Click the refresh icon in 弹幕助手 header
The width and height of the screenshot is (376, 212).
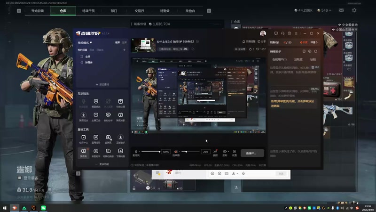coord(315,51)
